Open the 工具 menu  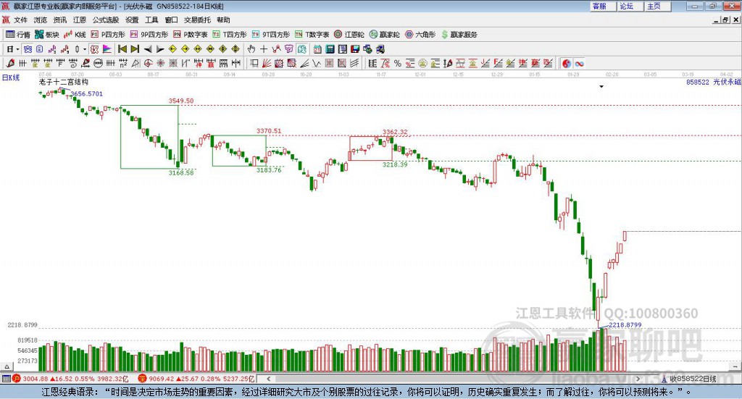(151, 20)
